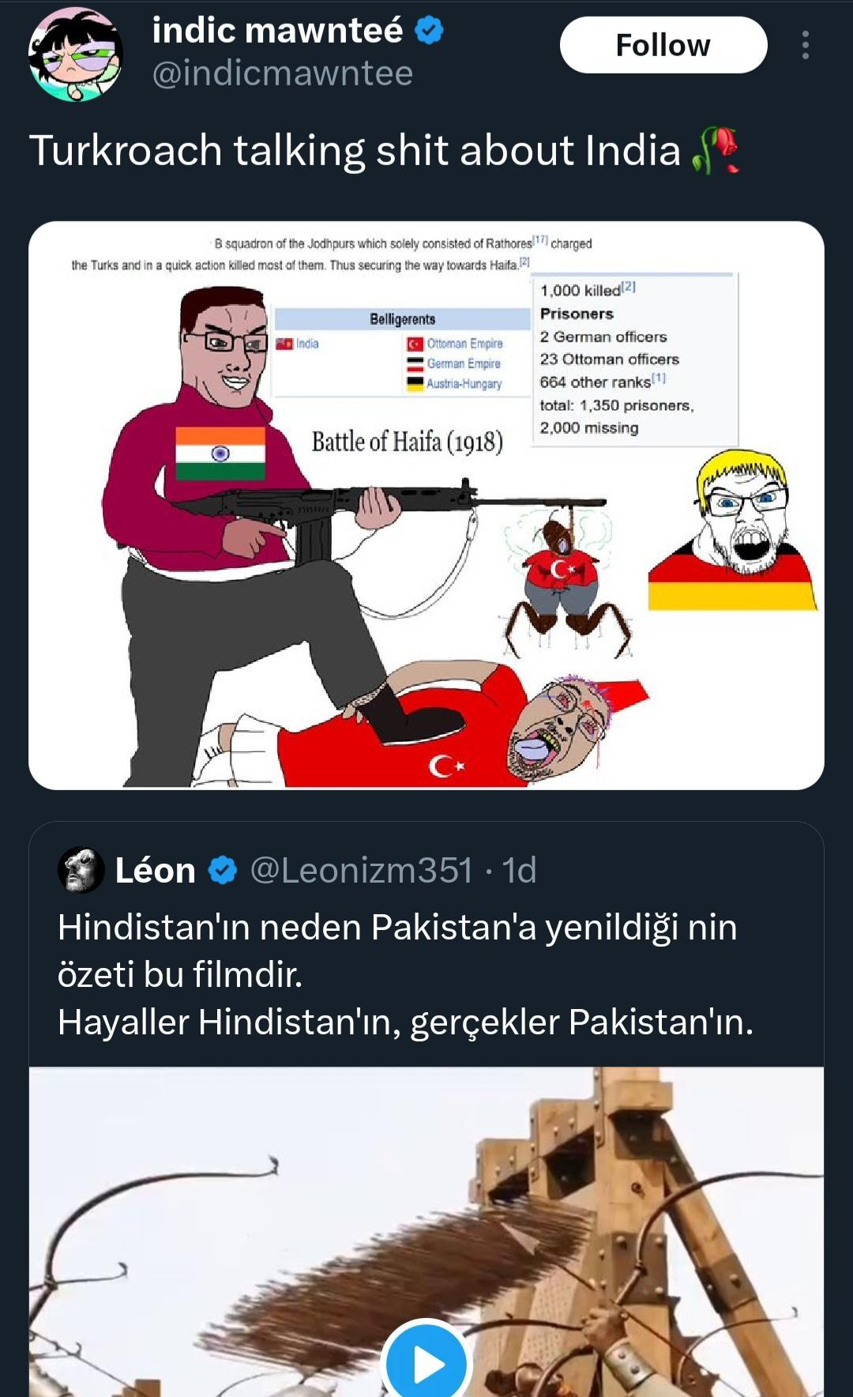Open the quoted tweet's Turkish text
853x1397 pixels.
click(x=405, y=974)
